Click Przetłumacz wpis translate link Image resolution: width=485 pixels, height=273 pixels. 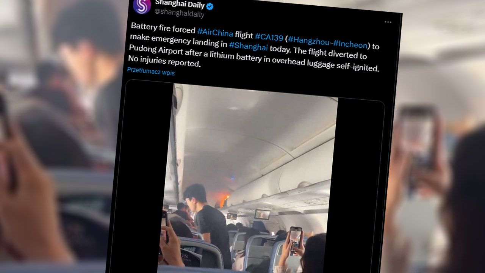click(151, 72)
